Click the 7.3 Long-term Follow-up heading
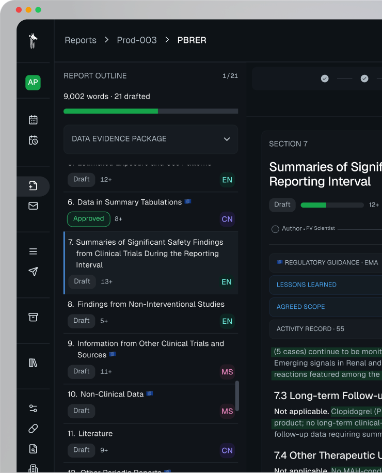 [x=328, y=396]
